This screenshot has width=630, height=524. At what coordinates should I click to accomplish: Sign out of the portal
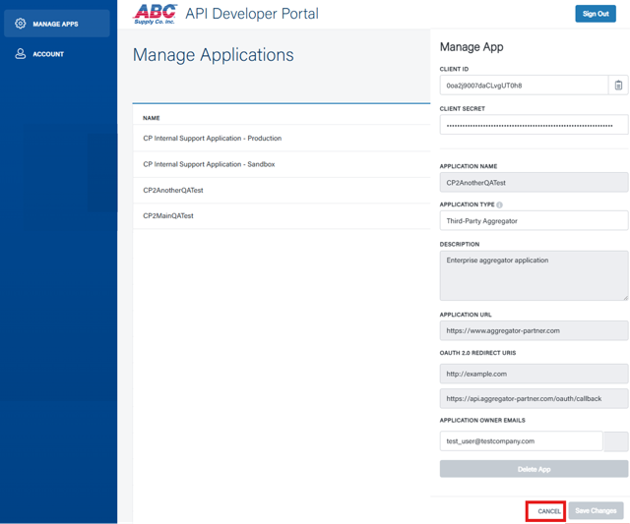[595, 14]
